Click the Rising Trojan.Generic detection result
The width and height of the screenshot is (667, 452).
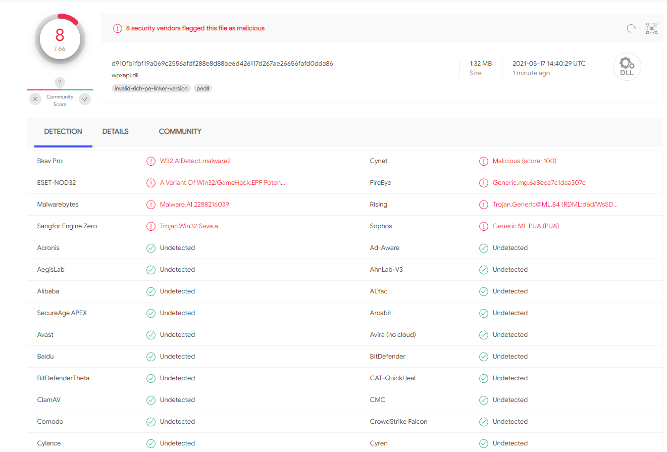tap(555, 205)
